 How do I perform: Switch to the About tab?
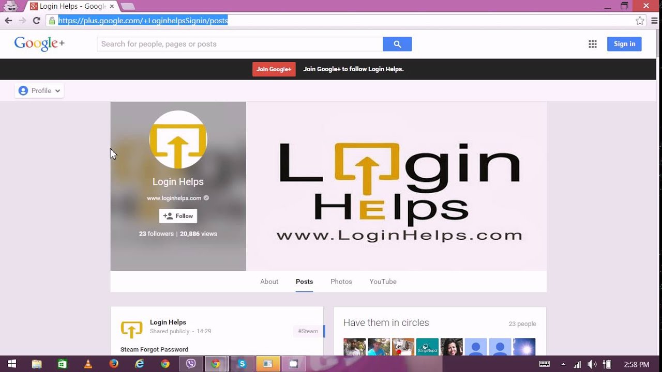click(269, 282)
